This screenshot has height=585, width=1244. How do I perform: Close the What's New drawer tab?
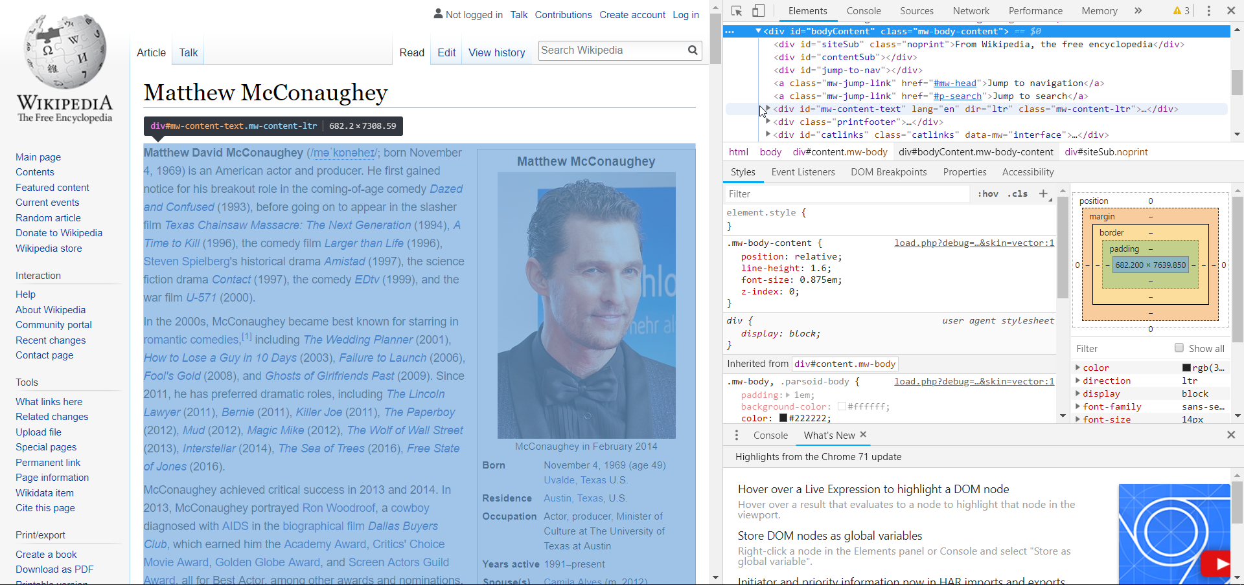tap(863, 435)
